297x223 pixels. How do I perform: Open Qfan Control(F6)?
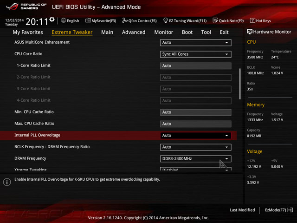(x=139, y=20)
